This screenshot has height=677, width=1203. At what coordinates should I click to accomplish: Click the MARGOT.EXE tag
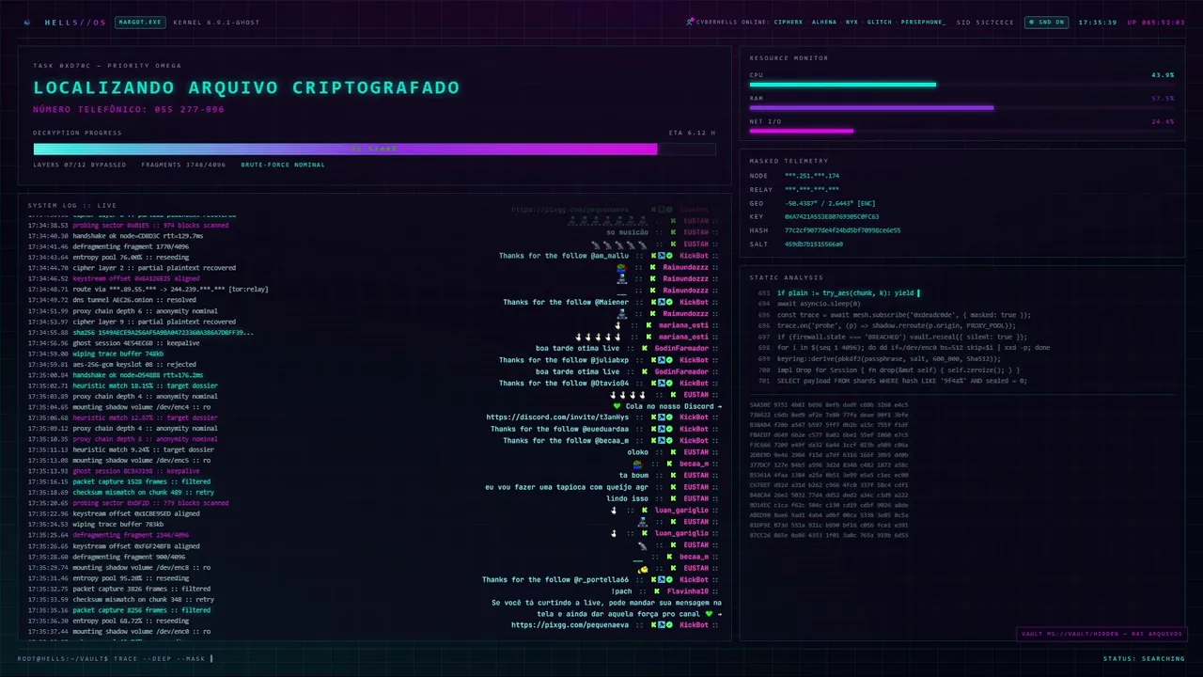[x=138, y=22]
